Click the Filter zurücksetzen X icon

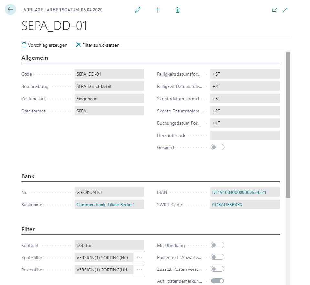tap(78, 45)
